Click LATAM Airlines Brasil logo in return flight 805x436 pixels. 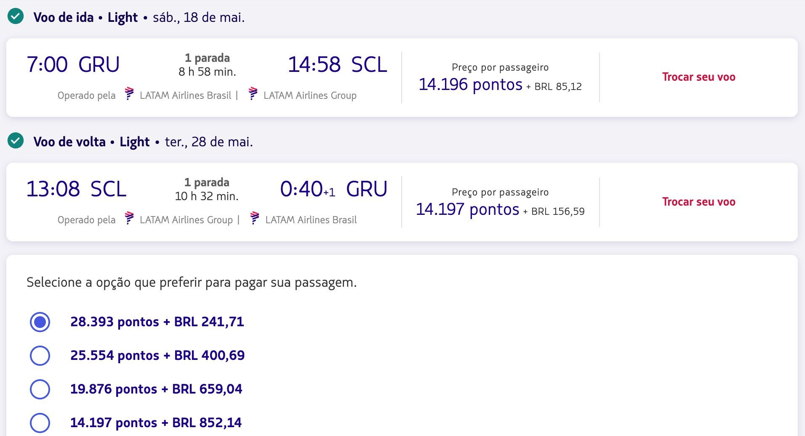pyautogui.click(x=254, y=218)
